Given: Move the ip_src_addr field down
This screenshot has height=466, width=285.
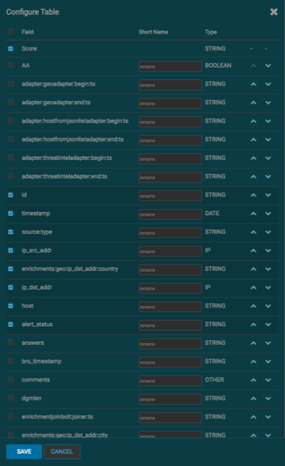Looking at the screenshot, I should [268, 251].
